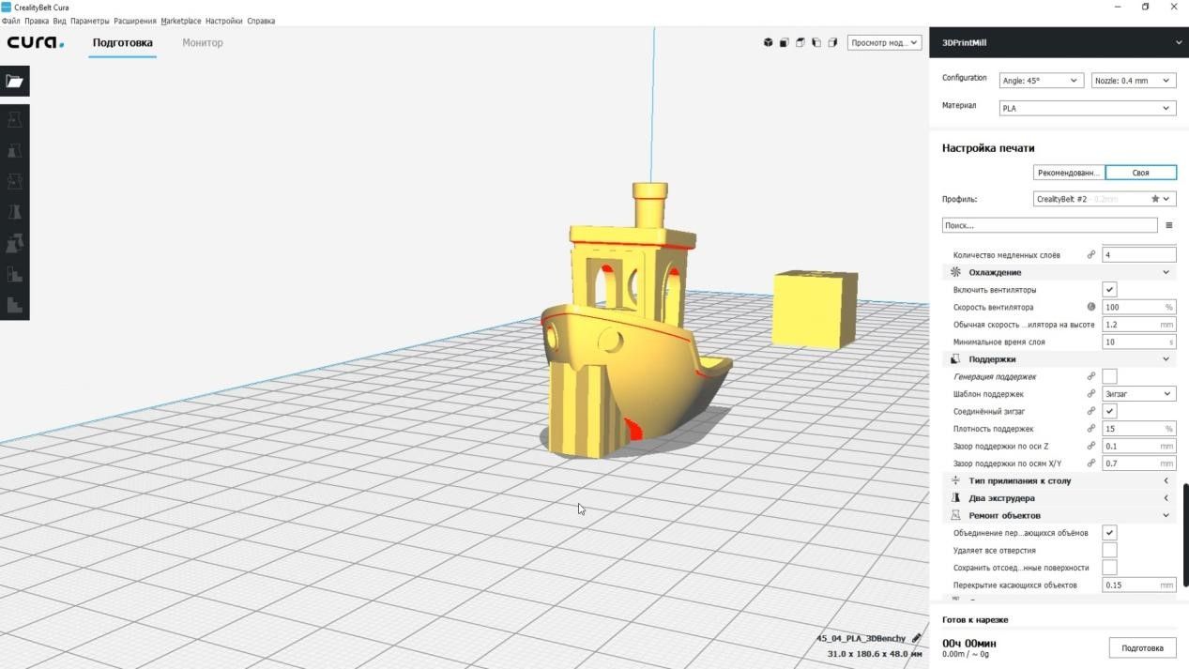Collapse the Поддержки section
Screen dimensions: 1189x669
click(x=1059, y=359)
